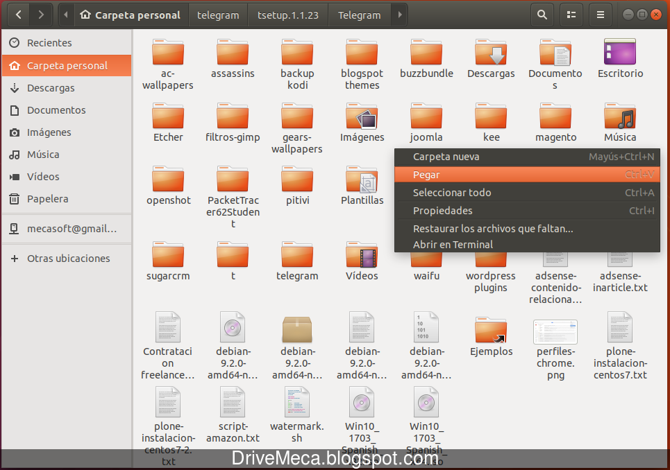
Task: Open the Plantillas templates folder
Action: point(362,180)
